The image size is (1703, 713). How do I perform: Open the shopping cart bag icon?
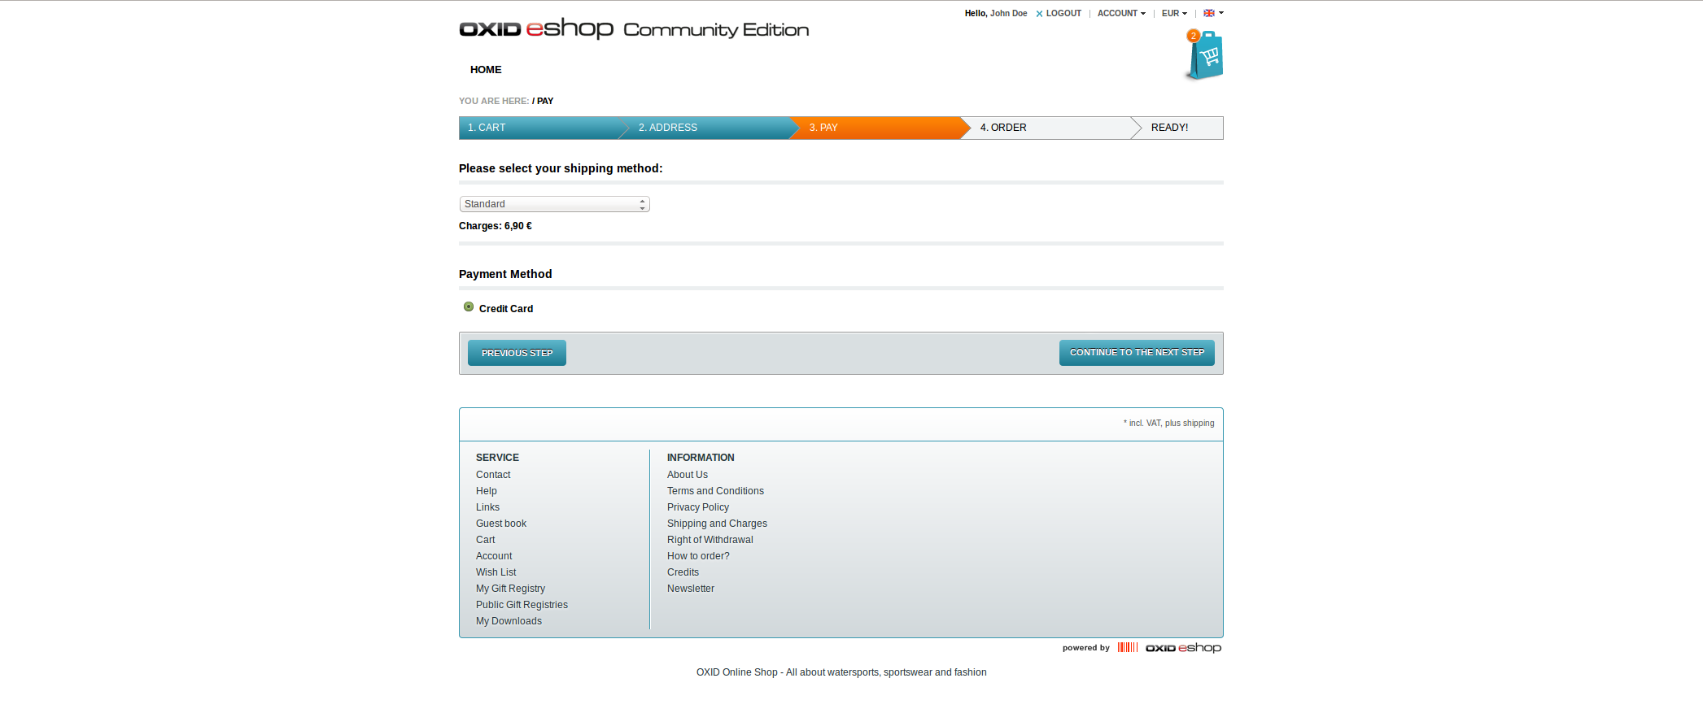[x=1206, y=56]
